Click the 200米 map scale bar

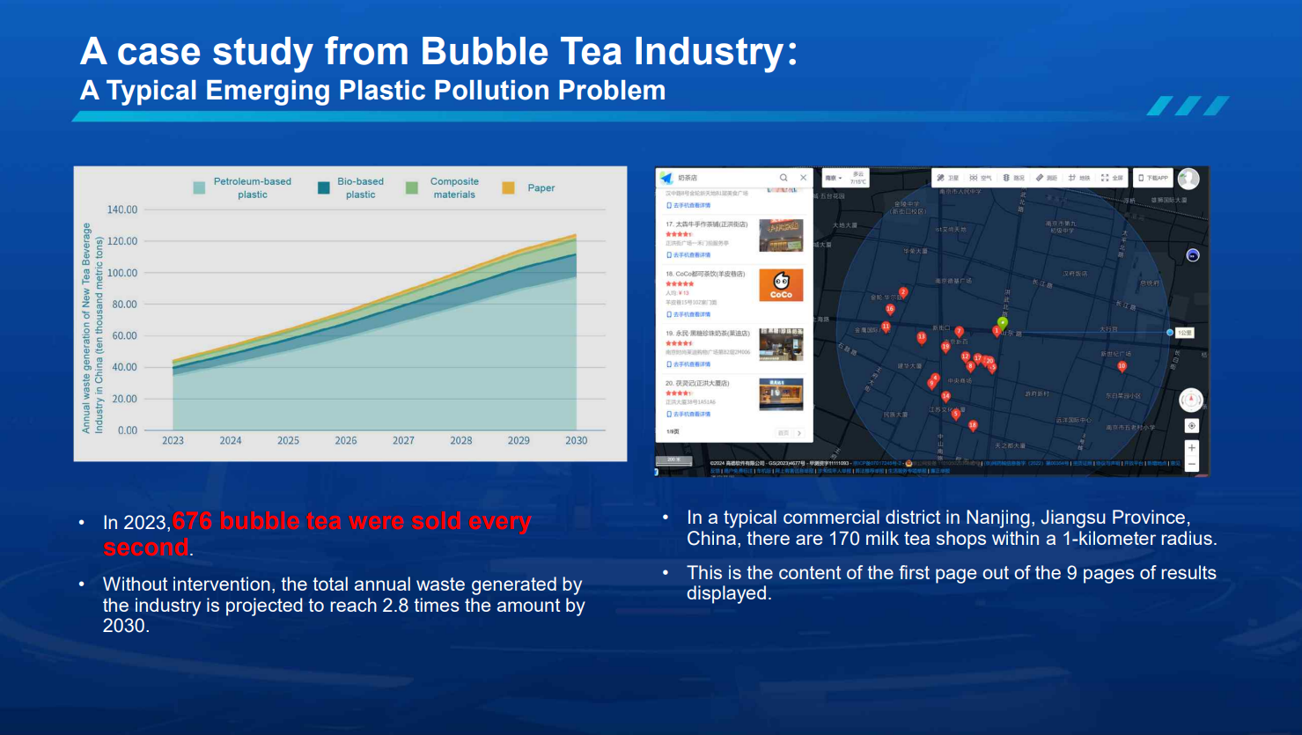pyautogui.click(x=674, y=460)
